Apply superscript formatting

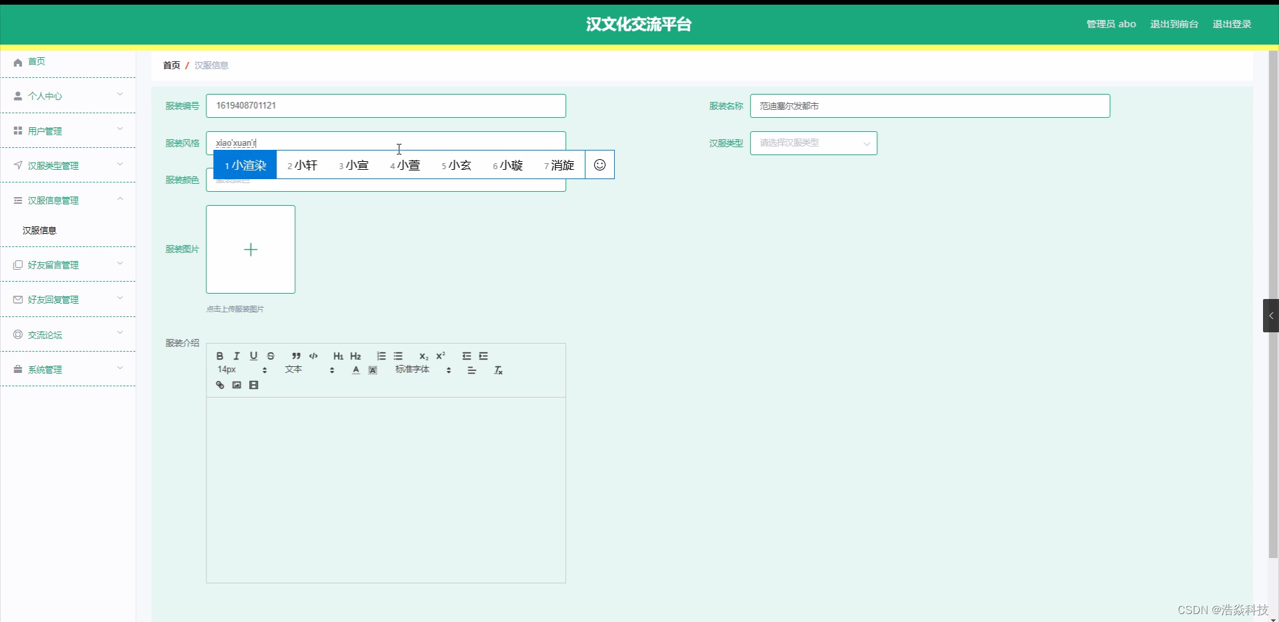click(x=440, y=356)
